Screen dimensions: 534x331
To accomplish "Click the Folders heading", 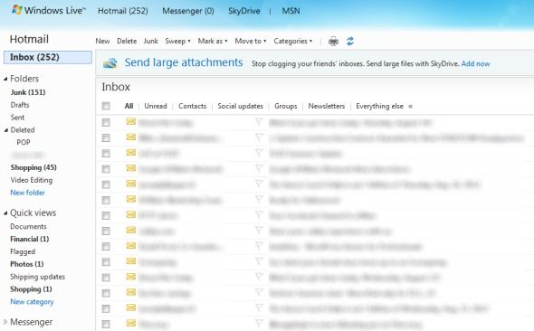I will tap(24, 79).
